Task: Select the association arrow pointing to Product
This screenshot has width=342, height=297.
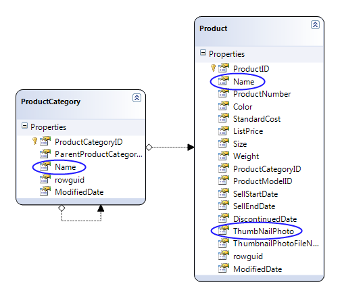Action: pos(191,147)
